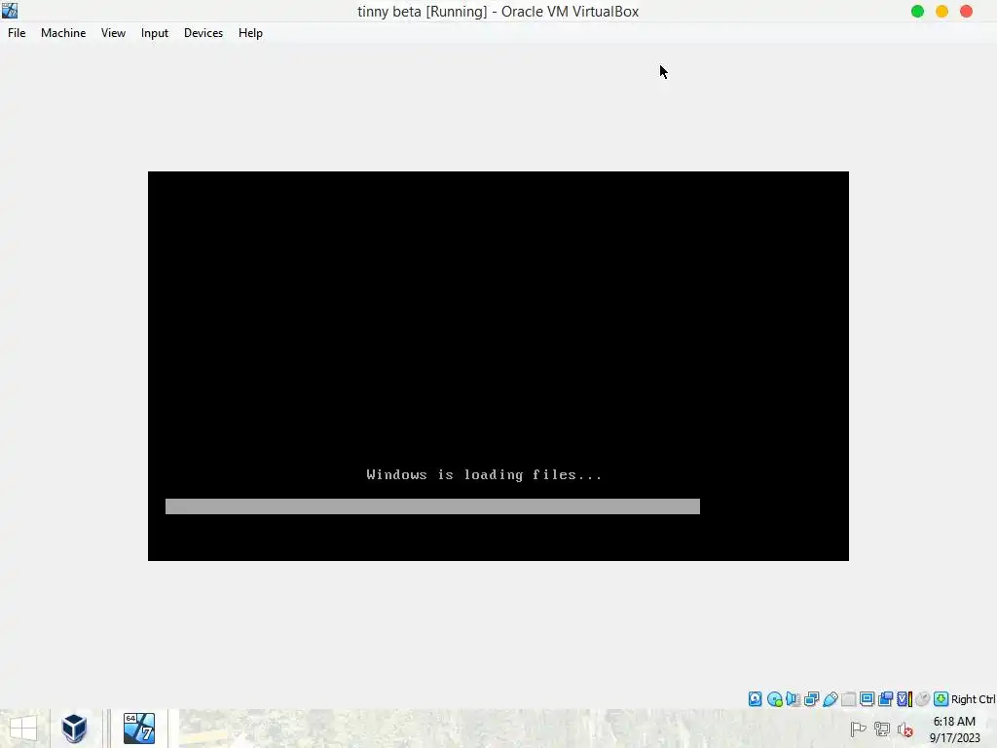Click the Windows loading progress bar
The width and height of the screenshot is (997, 748).
432,506
